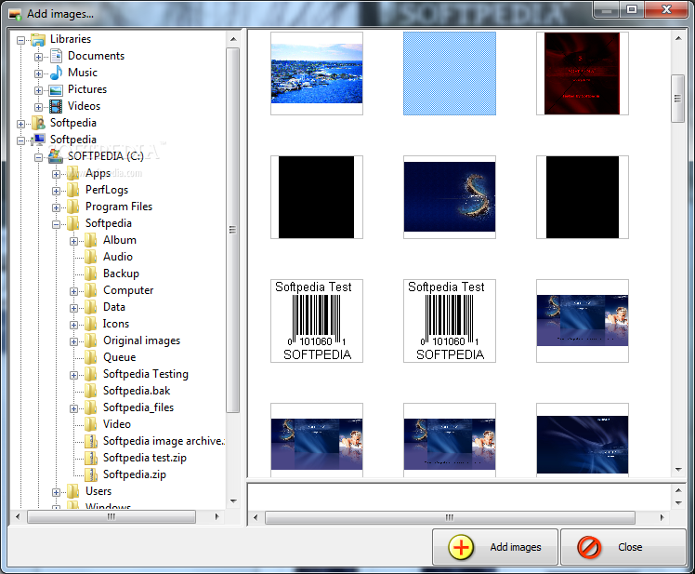The image size is (695, 574).
Task: Click the Video folder icon
Action: coord(91,424)
